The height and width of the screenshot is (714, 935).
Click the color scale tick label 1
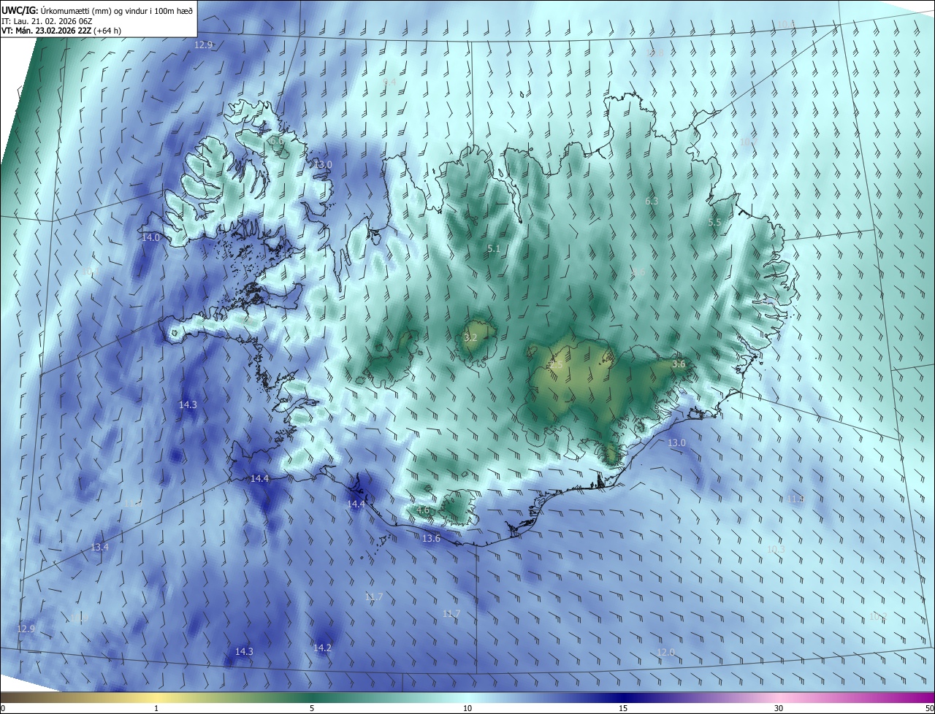[156, 708]
